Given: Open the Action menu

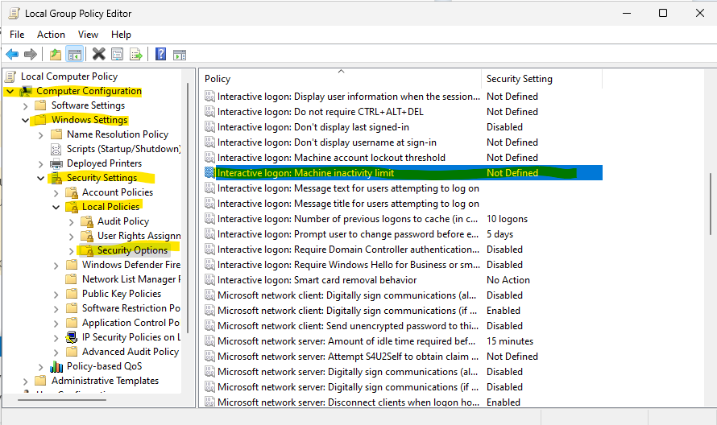Looking at the screenshot, I should click(51, 35).
